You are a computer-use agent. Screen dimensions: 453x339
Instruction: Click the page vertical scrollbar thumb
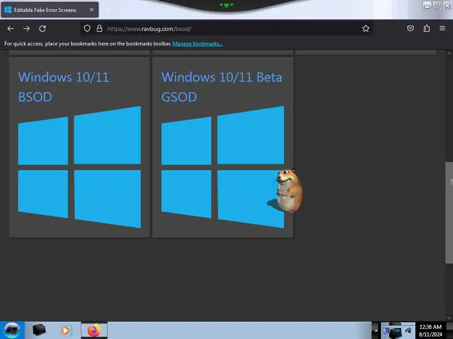point(449,213)
